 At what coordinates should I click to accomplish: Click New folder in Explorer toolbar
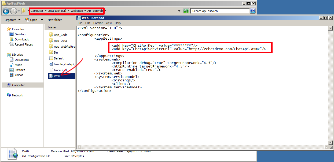(x=55, y=20)
